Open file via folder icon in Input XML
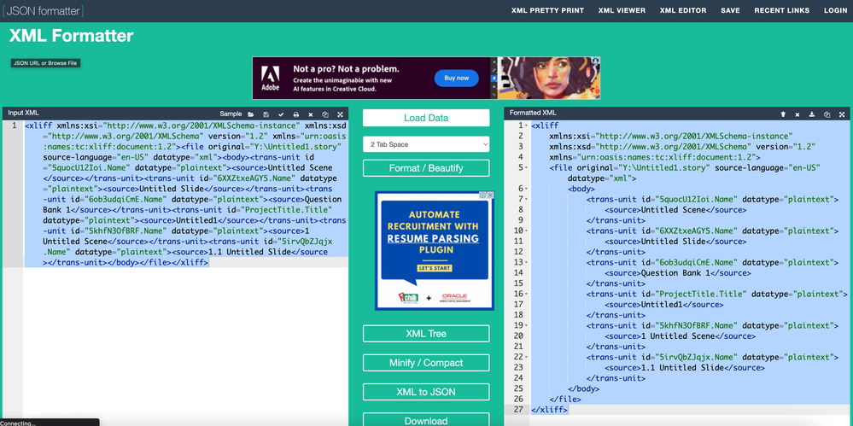The width and height of the screenshot is (853, 426). click(x=251, y=114)
